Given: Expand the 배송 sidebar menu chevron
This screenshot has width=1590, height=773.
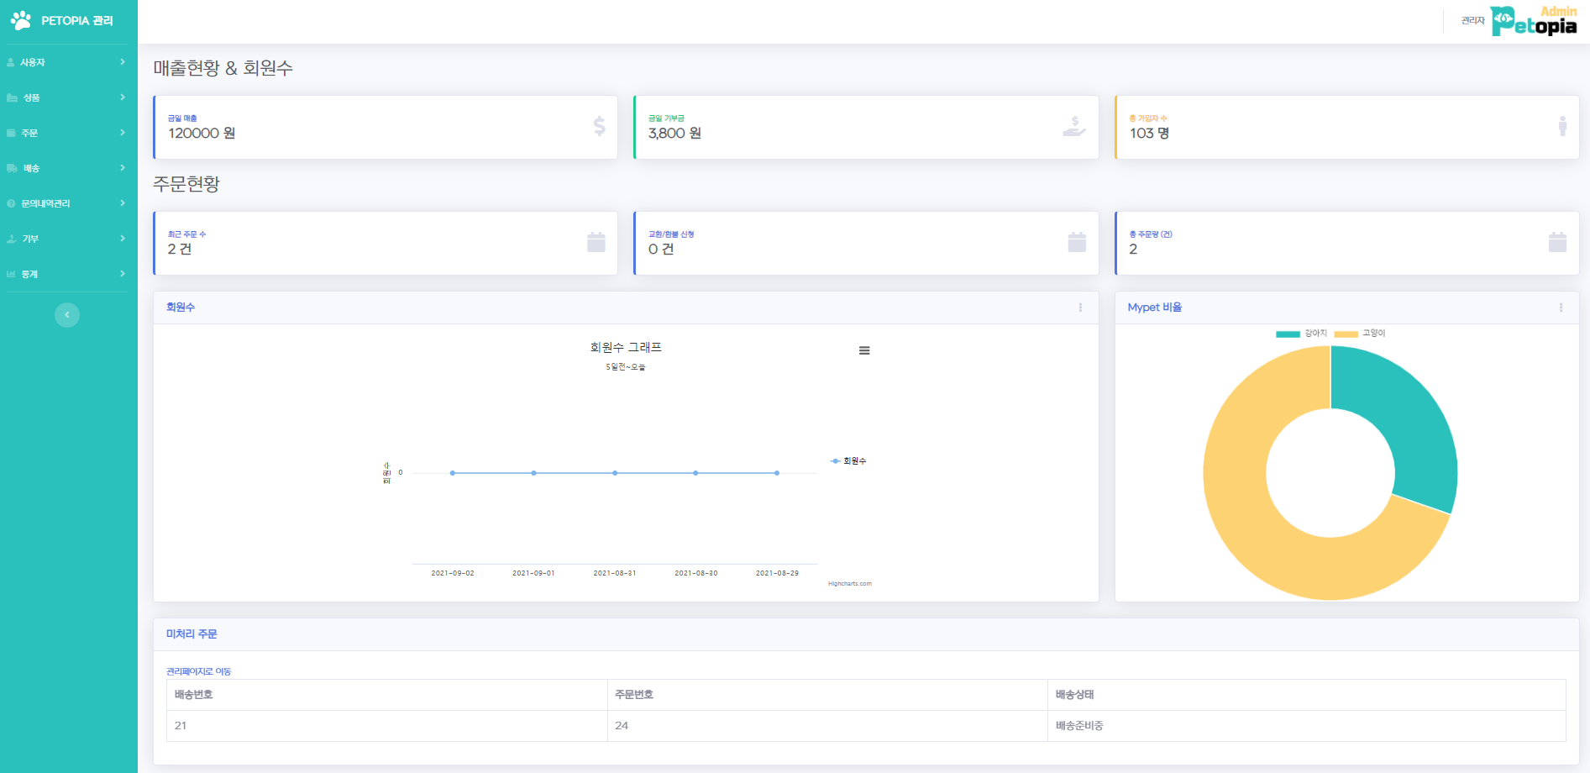Looking at the screenshot, I should point(123,168).
